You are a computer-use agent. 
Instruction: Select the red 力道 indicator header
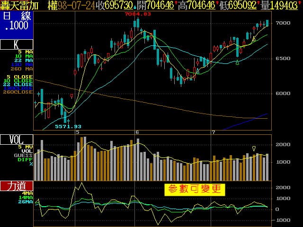pos(17,186)
